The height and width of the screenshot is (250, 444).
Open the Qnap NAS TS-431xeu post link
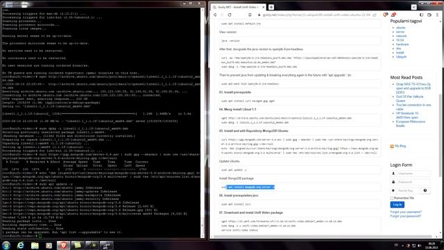click(x=413, y=88)
